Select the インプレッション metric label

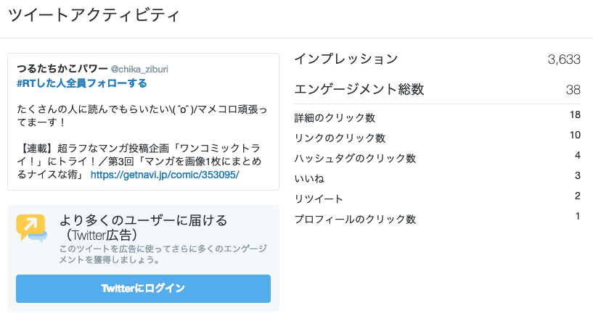pos(346,59)
